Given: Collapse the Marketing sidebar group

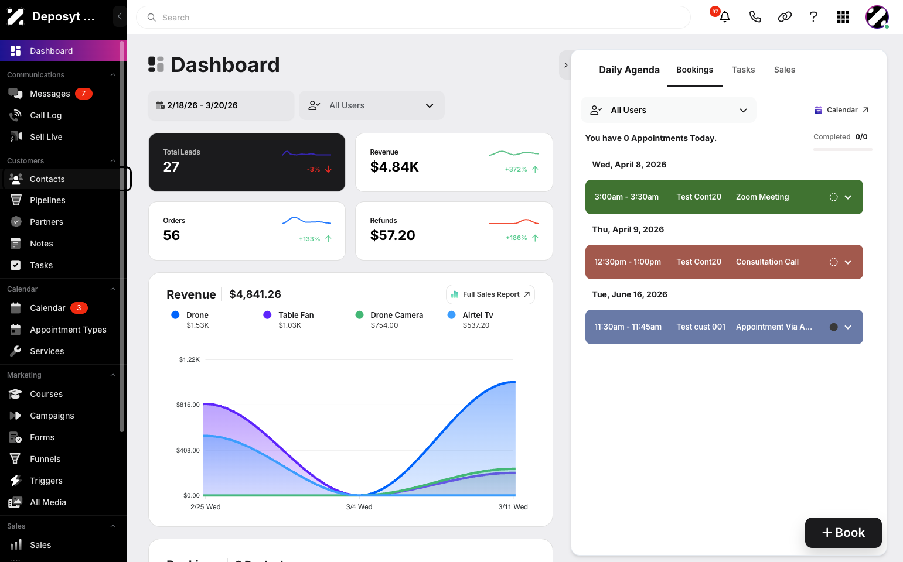Looking at the screenshot, I should [x=113, y=375].
